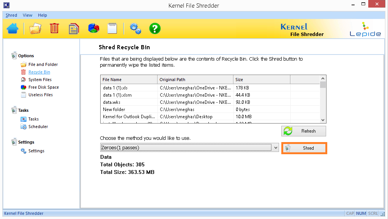The height and width of the screenshot is (219, 388).
Task: Click the Refresh button
Action: click(x=304, y=131)
